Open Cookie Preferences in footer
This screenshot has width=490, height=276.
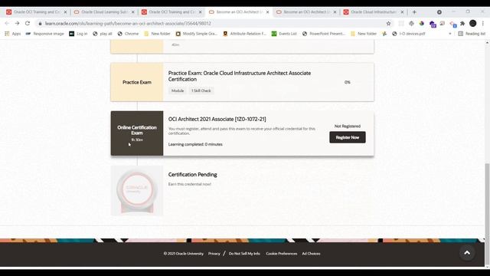(x=282, y=254)
